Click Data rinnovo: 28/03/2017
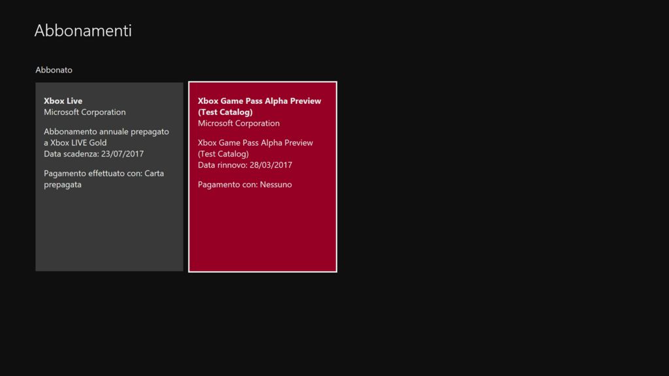 [x=244, y=165]
